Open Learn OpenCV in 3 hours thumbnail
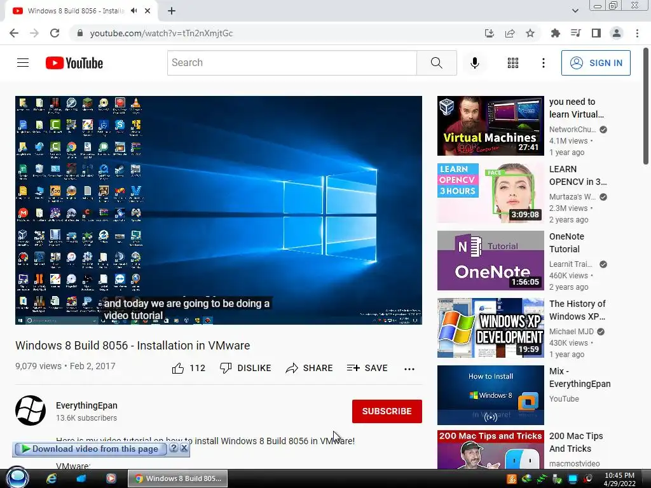Viewport: 651px width, 488px height. pos(490,193)
